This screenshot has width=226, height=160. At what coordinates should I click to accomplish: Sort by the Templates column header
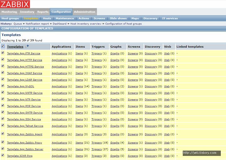15,47
